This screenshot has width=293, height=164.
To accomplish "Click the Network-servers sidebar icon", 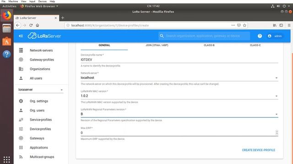I will pyautogui.click(x=21, y=50).
